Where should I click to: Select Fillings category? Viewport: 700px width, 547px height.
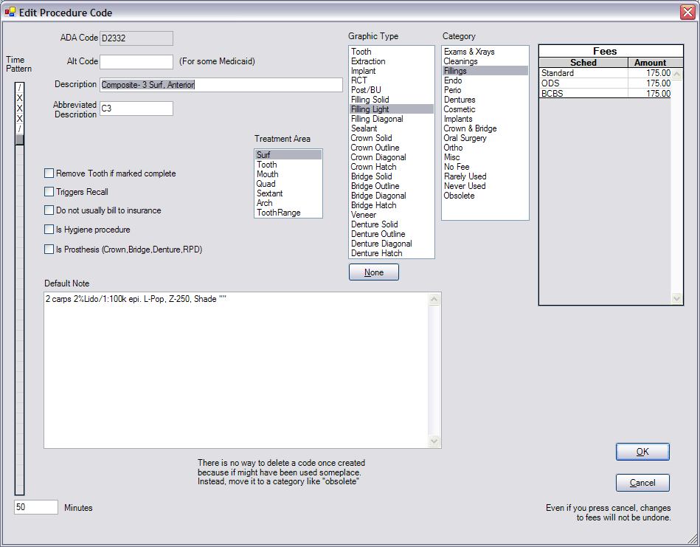[x=485, y=71]
